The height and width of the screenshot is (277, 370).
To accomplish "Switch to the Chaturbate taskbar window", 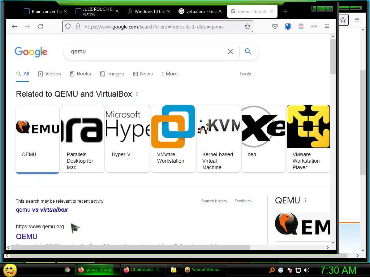I will click(x=143, y=270).
